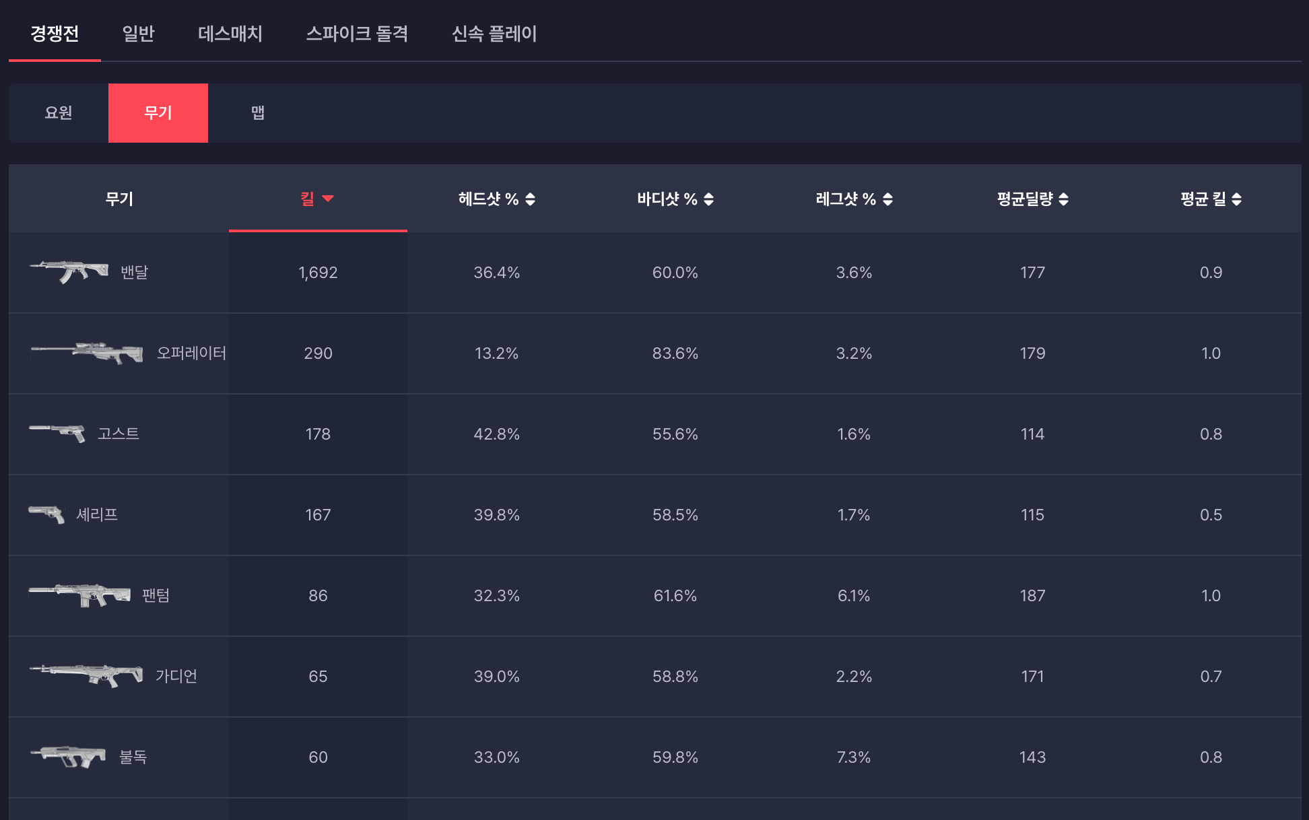Click the Sheriff (셰리프) revolver icon

pyautogui.click(x=46, y=514)
